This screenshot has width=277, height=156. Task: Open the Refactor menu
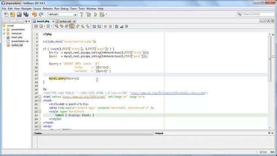pos(48,9)
